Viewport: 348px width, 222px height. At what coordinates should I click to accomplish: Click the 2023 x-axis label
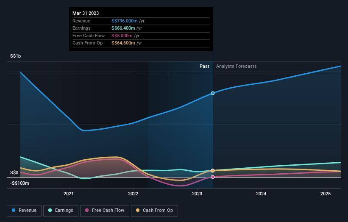197,194
